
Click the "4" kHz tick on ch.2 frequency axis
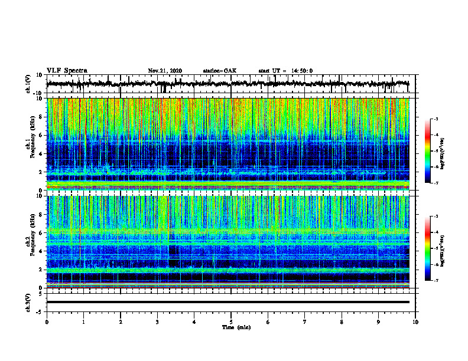(41, 251)
